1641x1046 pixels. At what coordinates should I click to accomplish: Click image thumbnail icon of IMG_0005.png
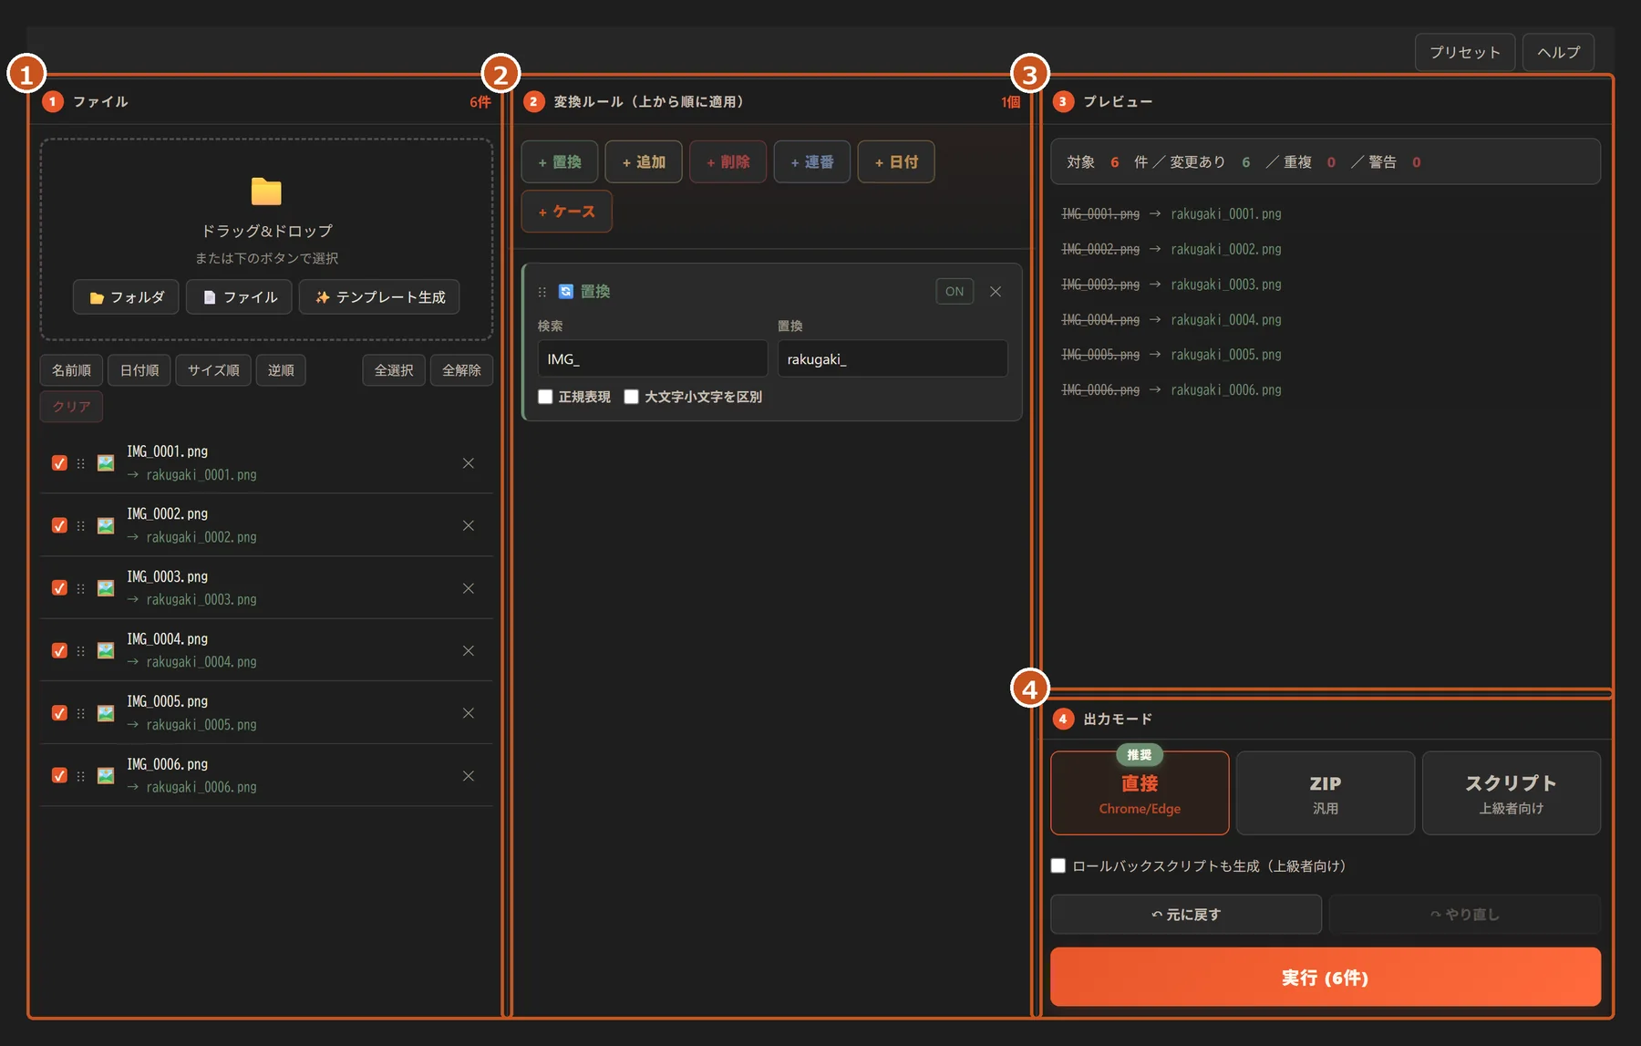tap(106, 713)
